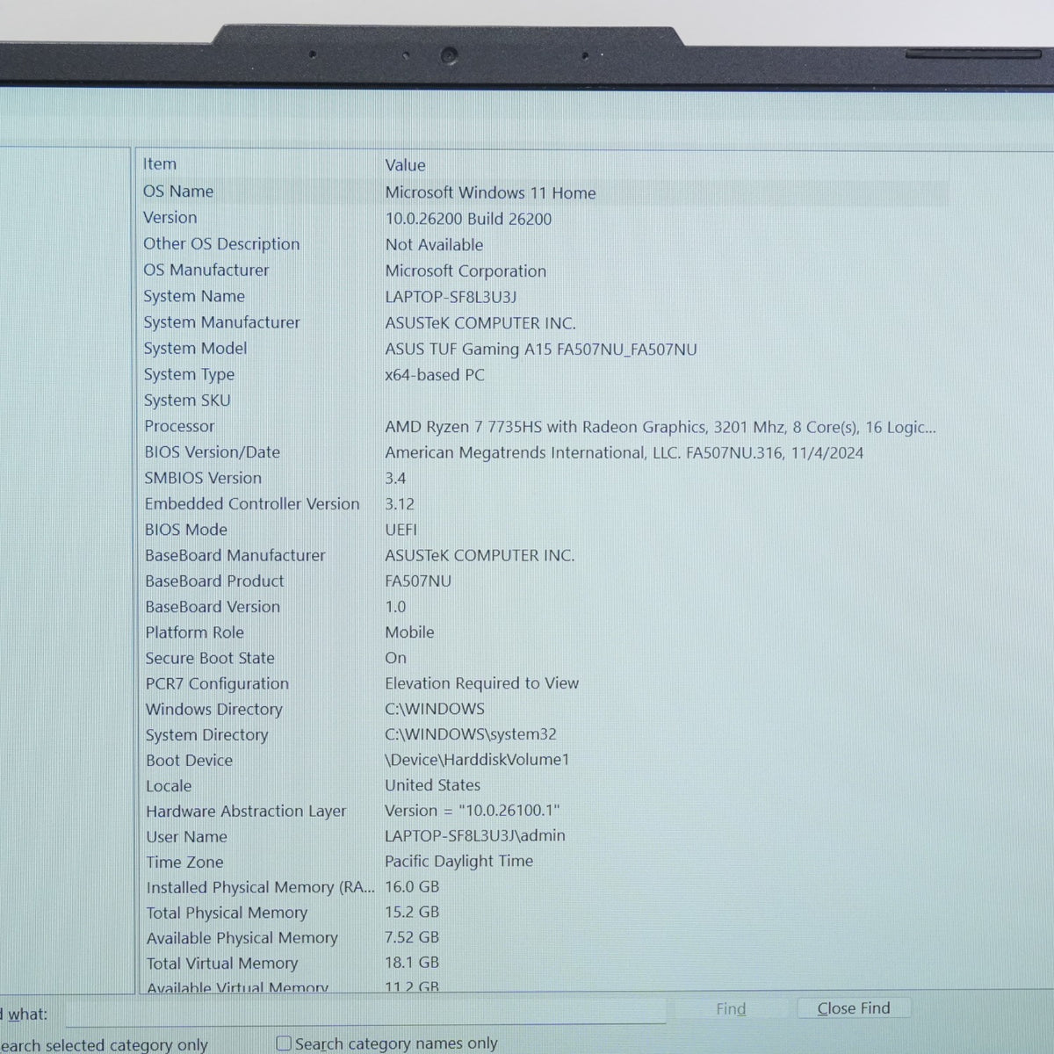Select the User Name row label

(187, 837)
